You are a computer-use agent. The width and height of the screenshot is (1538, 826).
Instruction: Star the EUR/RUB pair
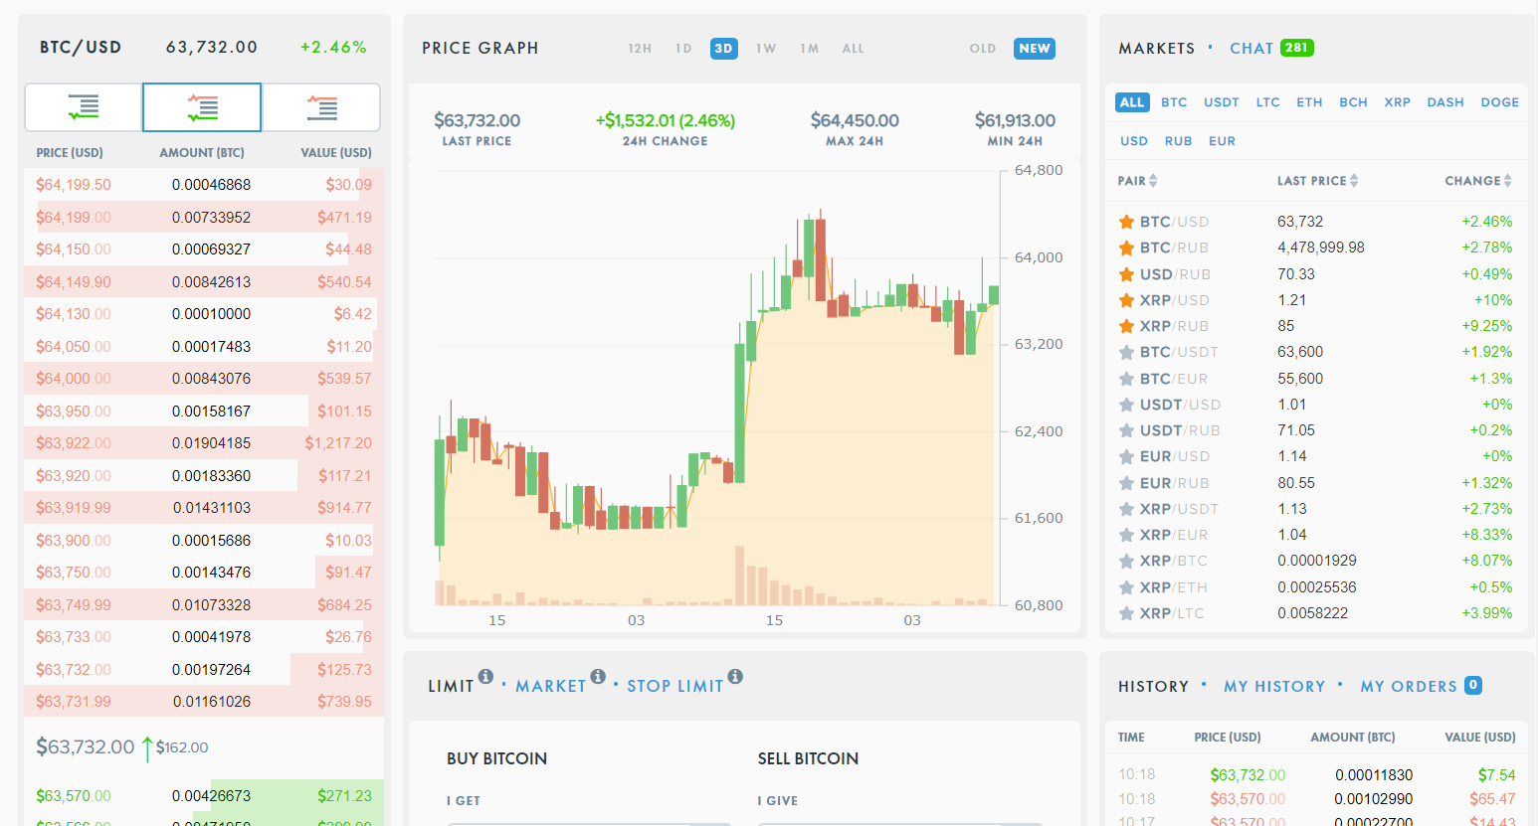tap(1126, 483)
